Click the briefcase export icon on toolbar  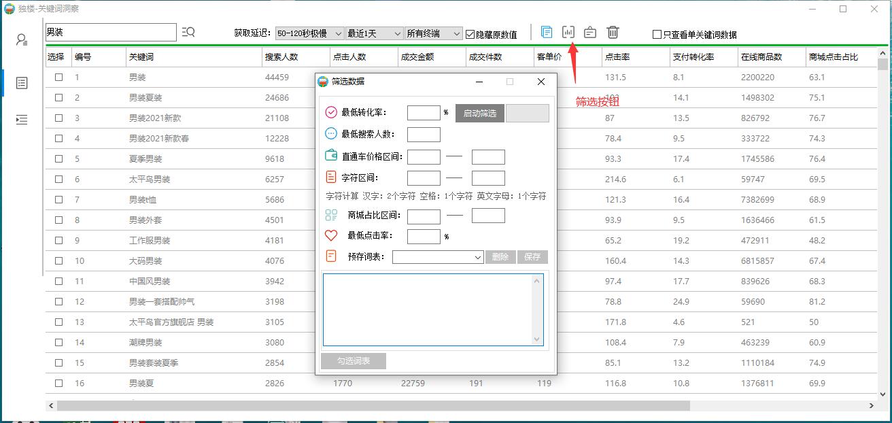tap(589, 31)
